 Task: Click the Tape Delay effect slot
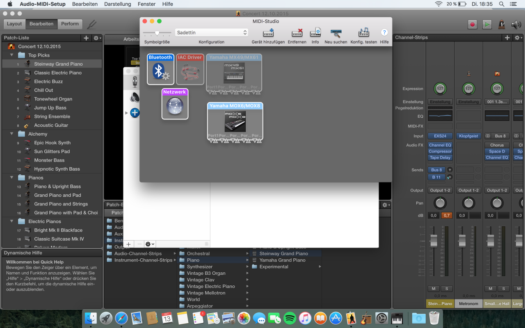pos(440,157)
